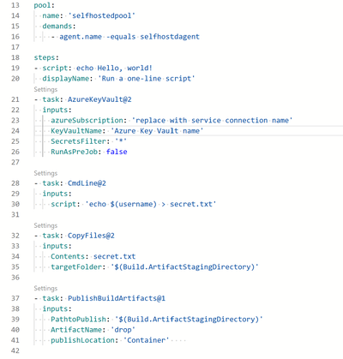Click the SecretsFilter '*' value
The image size is (343, 359).
click(121, 141)
